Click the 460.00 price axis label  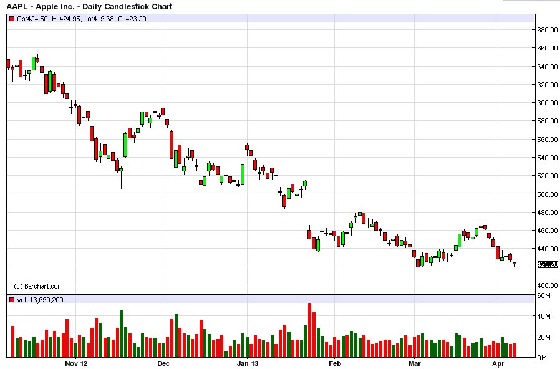click(547, 231)
